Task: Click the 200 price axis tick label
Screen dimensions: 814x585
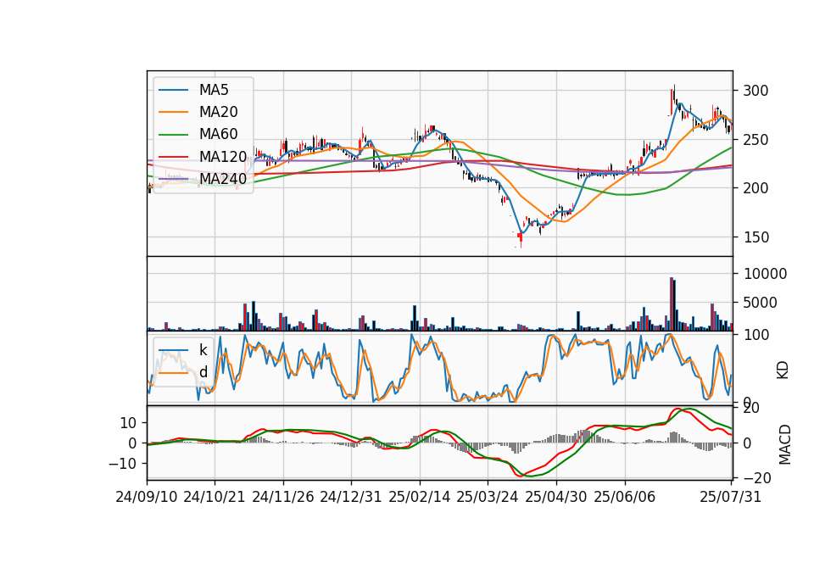Action: tap(755, 188)
